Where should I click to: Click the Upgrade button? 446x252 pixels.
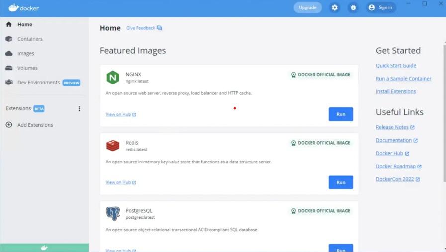[307, 7]
